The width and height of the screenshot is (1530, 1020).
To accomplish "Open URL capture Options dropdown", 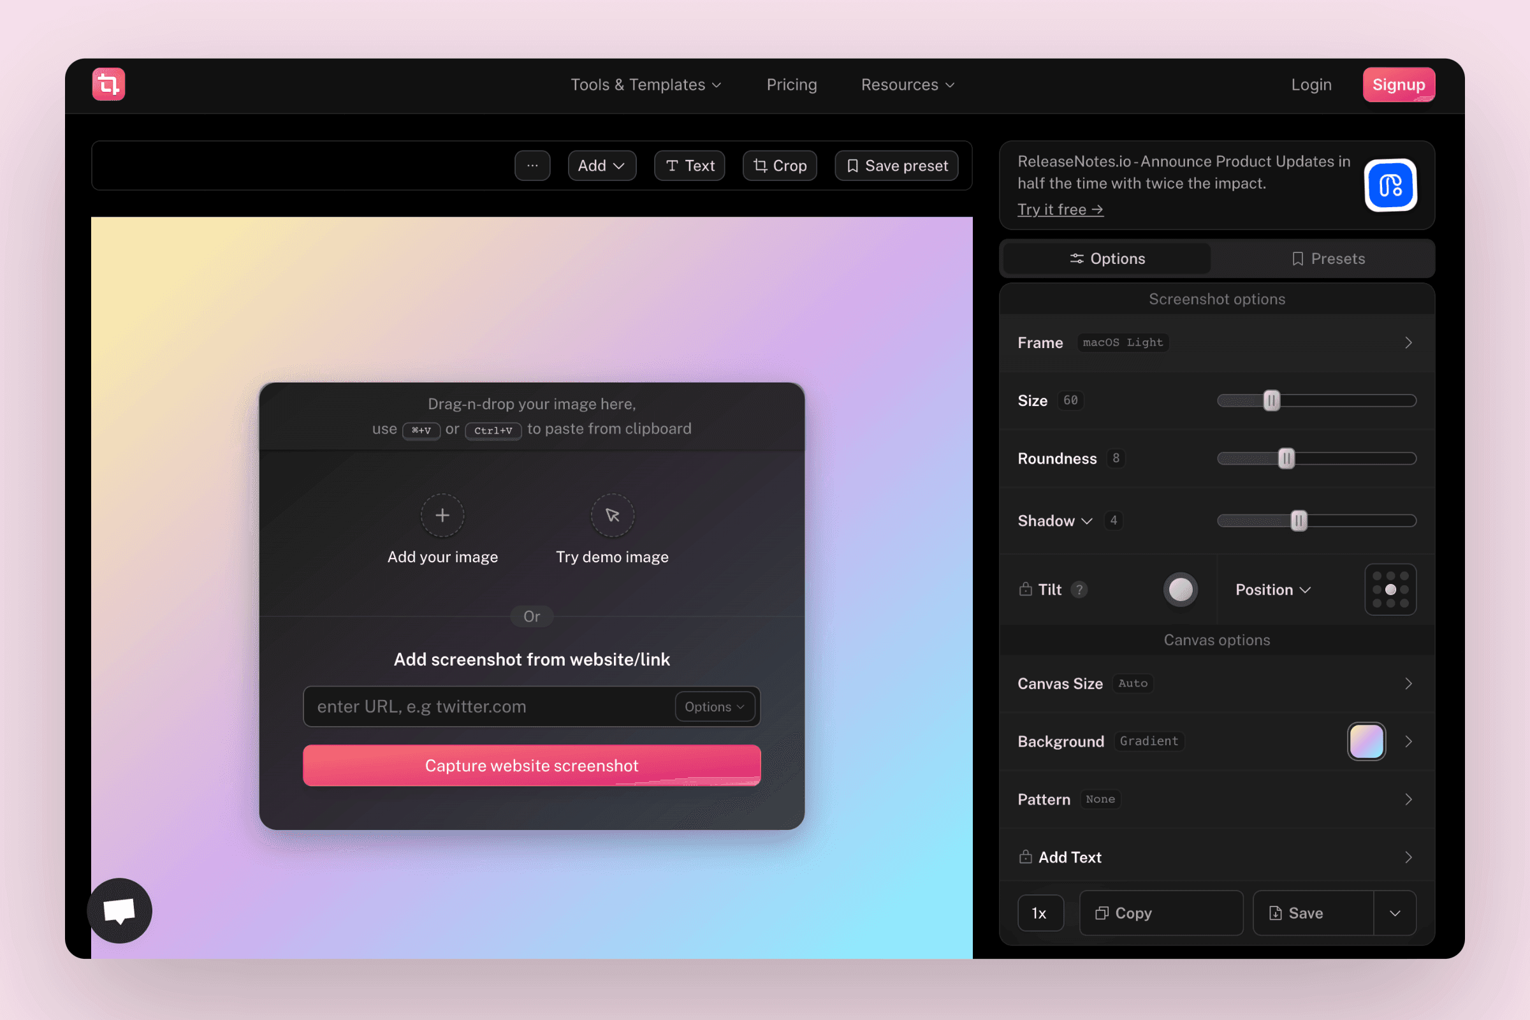I will point(714,706).
